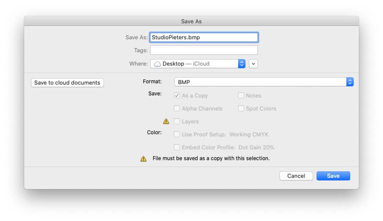Click the Cancel button
The height and width of the screenshot is (221, 383).
click(296, 176)
